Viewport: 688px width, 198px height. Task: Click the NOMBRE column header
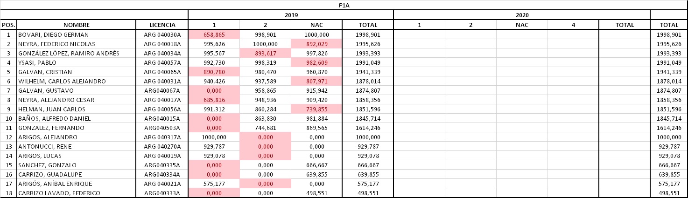(77, 25)
